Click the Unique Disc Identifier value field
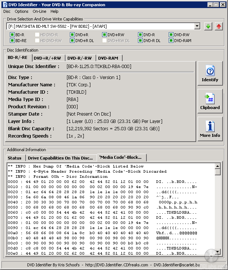The image size is (228, 270). pyautogui.click(x=99, y=66)
